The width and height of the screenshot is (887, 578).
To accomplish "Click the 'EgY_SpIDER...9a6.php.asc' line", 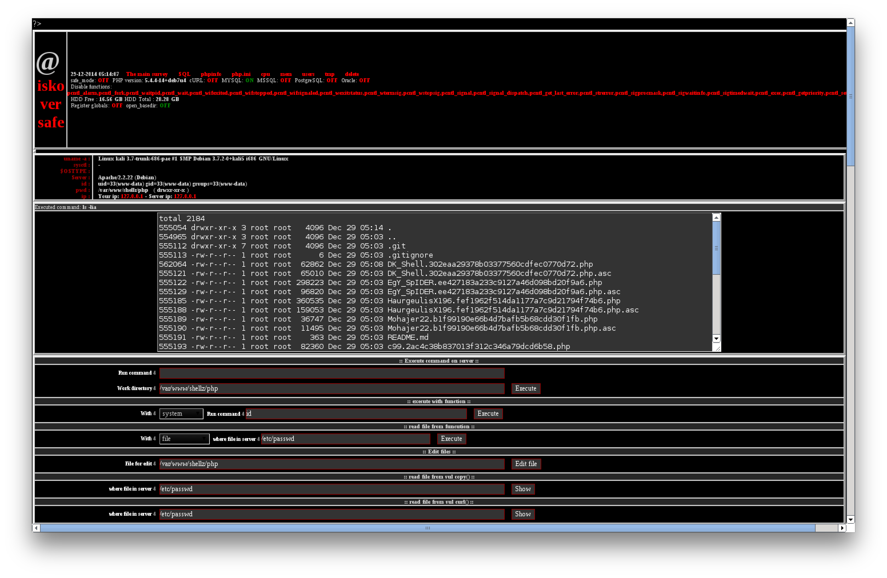I will click(x=389, y=292).
